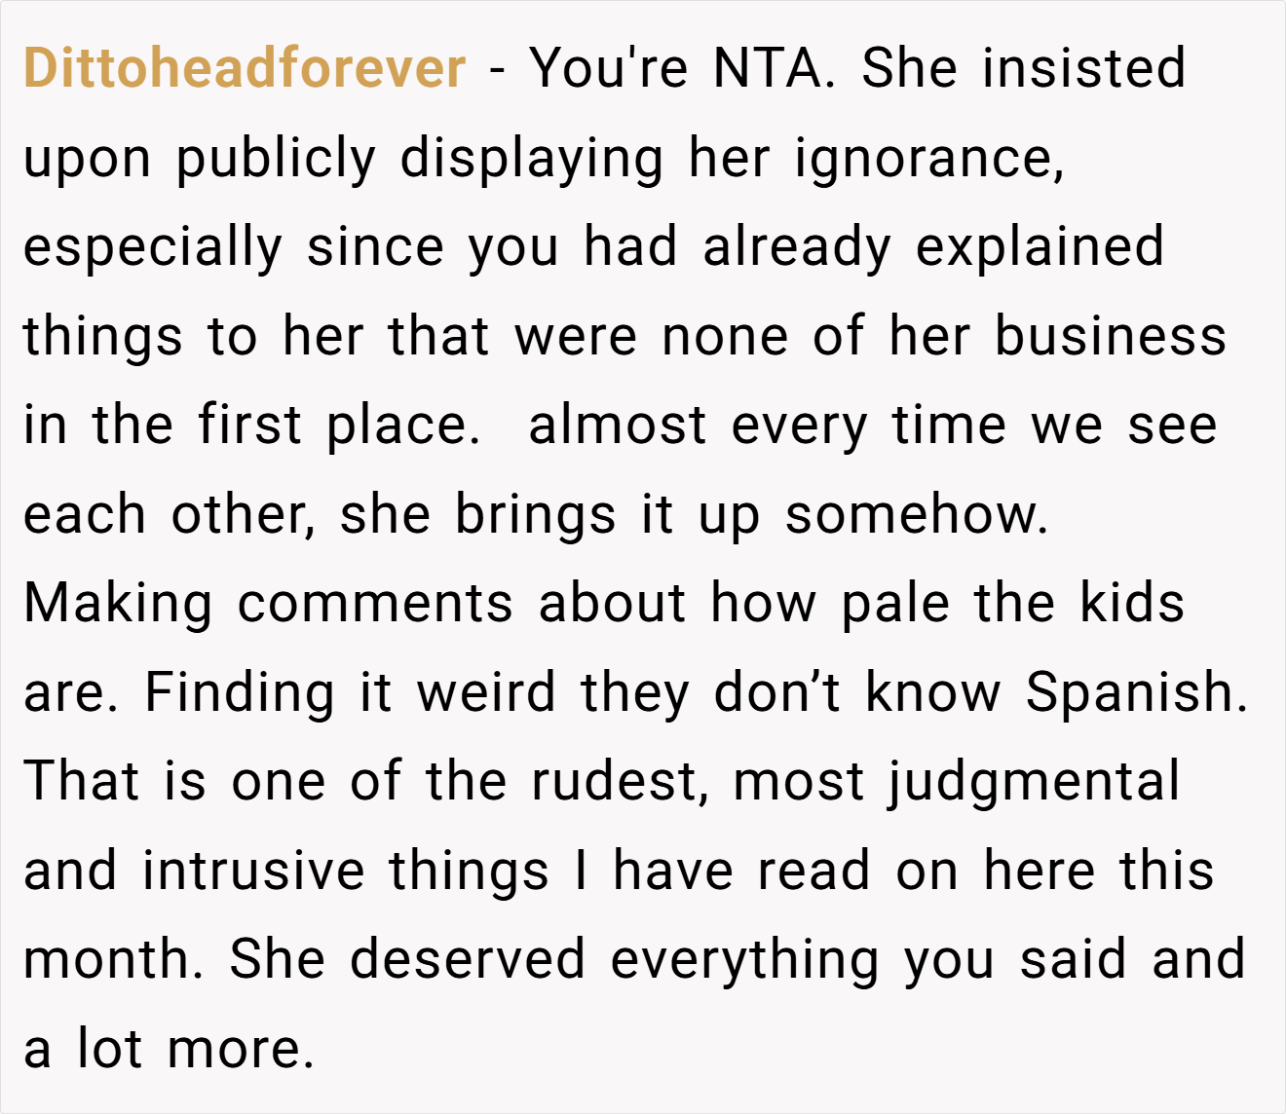Click the word "business" in the comment
1286x1114 pixels.
(x=1111, y=336)
